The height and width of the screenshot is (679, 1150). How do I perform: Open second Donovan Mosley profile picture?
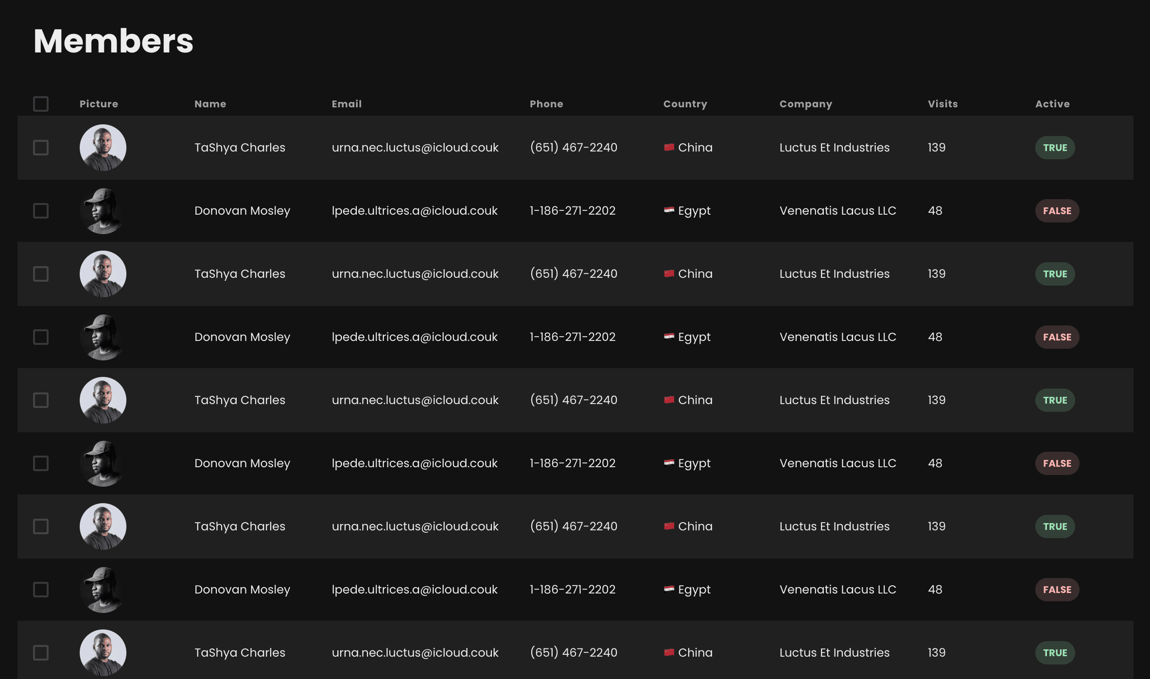(x=103, y=337)
